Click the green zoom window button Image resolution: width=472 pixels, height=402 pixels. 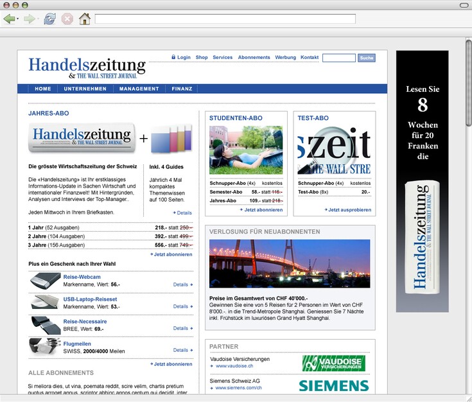[x=25, y=5]
